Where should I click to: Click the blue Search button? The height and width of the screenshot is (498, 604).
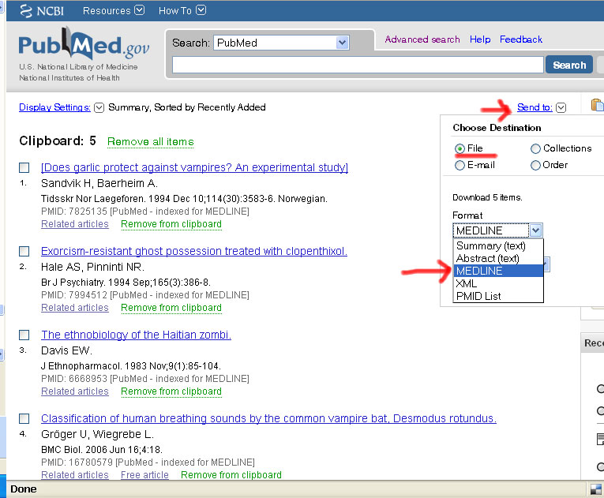[x=569, y=65]
